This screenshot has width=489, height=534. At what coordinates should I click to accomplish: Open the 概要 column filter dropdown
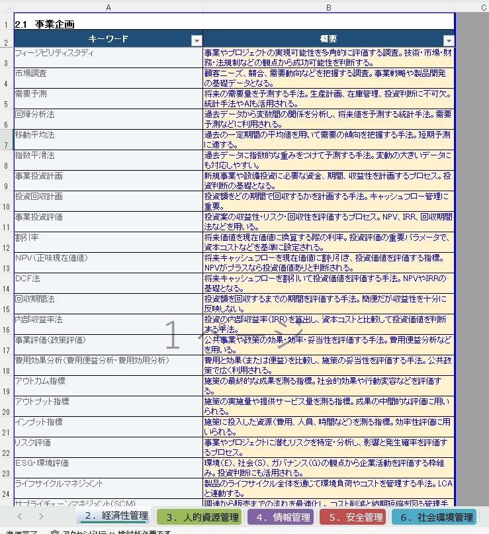click(449, 41)
